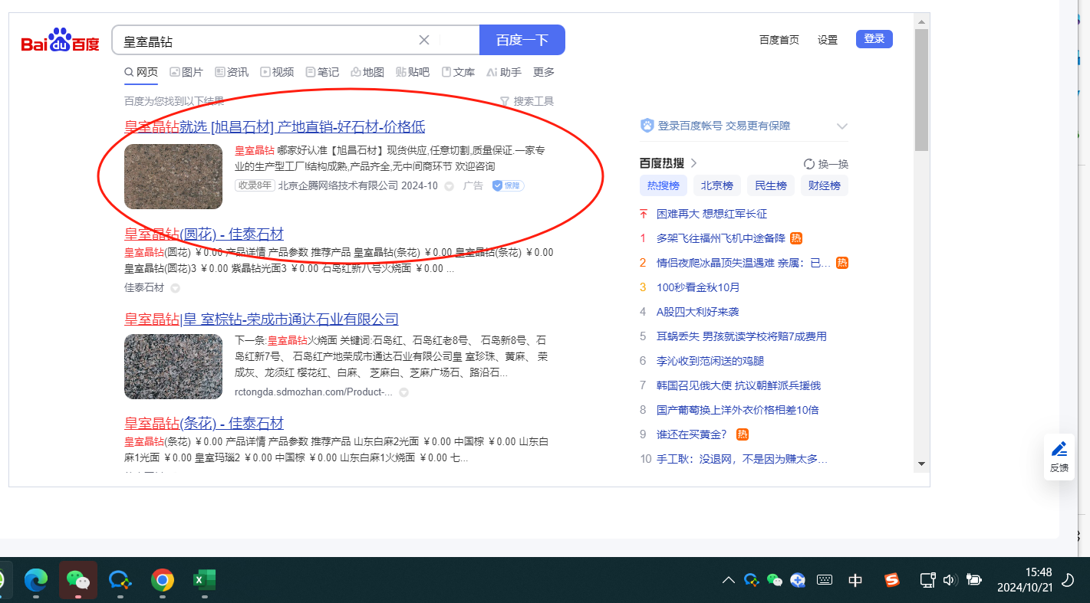Open the 皇室晶钻(圆花) - 佳泰石材 result
This screenshot has width=1090, height=603.
[204, 234]
